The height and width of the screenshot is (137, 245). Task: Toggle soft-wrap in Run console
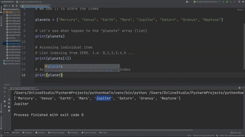click(9, 99)
